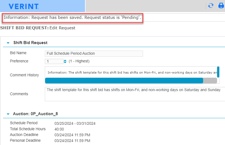Image resolution: width=225 pixels, height=145 pixels.
Task: Click the Verint logo
Action: pyautogui.click(x=24, y=6)
